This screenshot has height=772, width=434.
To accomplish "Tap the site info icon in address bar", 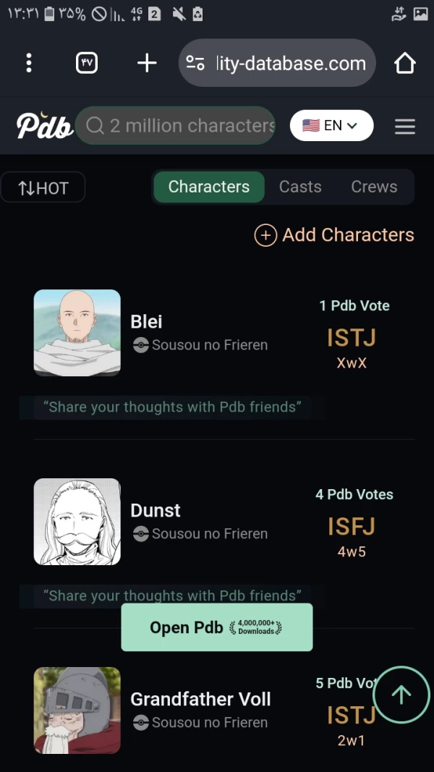I will tap(195, 63).
